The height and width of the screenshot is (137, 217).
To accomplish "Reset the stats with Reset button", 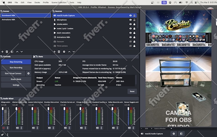I will tap(132, 91).
